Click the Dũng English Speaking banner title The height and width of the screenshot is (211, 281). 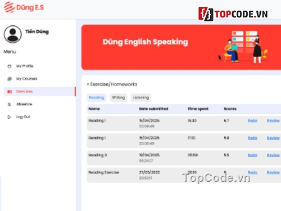146,42
